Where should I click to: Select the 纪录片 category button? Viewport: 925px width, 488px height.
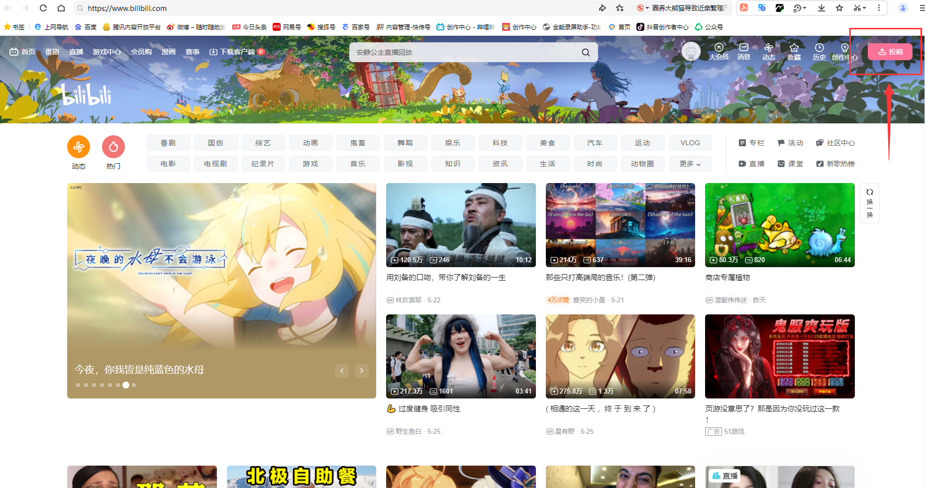click(x=263, y=164)
